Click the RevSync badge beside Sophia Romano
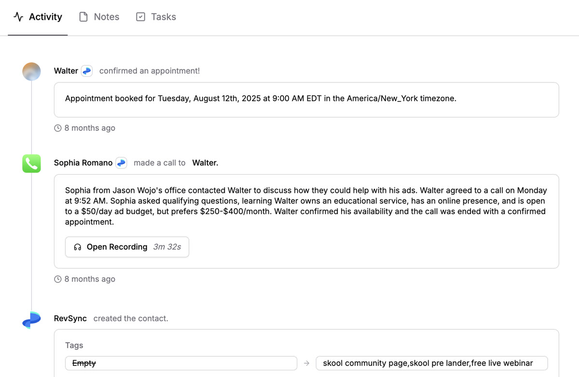 pos(121,162)
